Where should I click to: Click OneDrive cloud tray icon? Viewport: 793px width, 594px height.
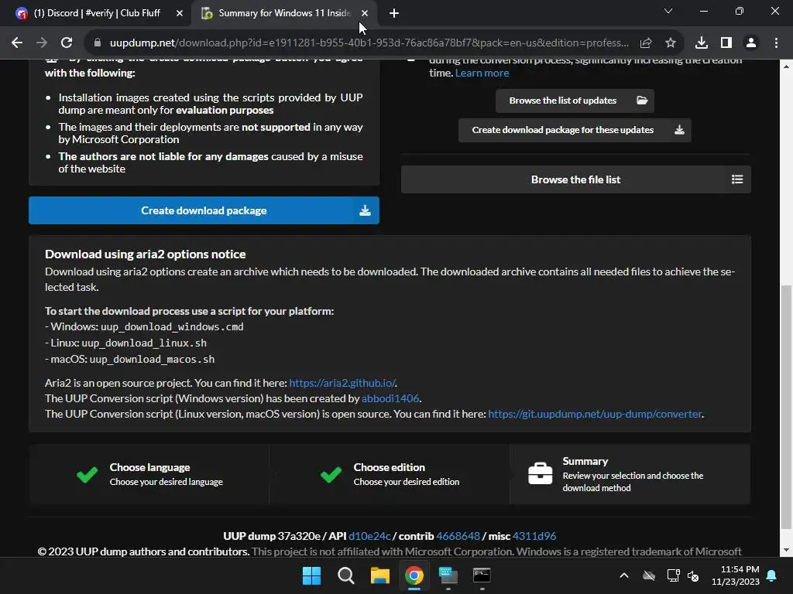click(649, 575)
